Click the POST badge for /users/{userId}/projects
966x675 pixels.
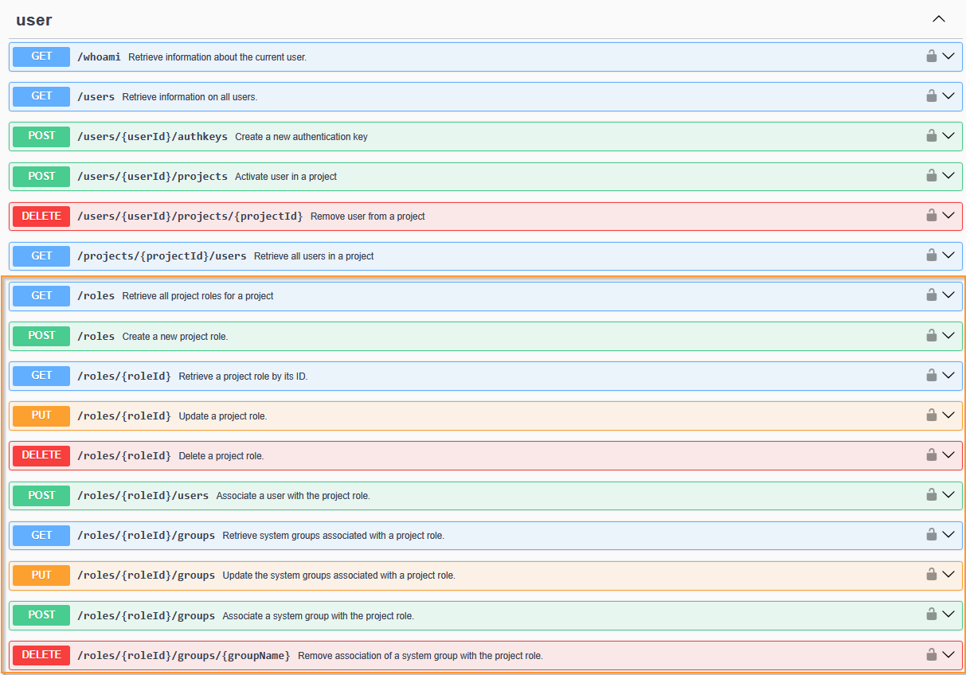pos(41,176)
